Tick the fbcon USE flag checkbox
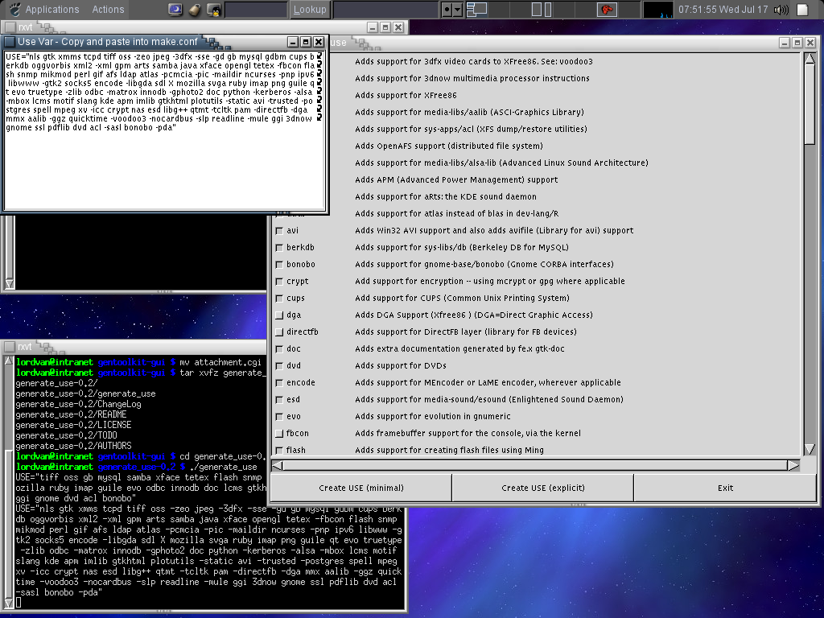This screenshot has width=824, height=618. tap(279, 434)
